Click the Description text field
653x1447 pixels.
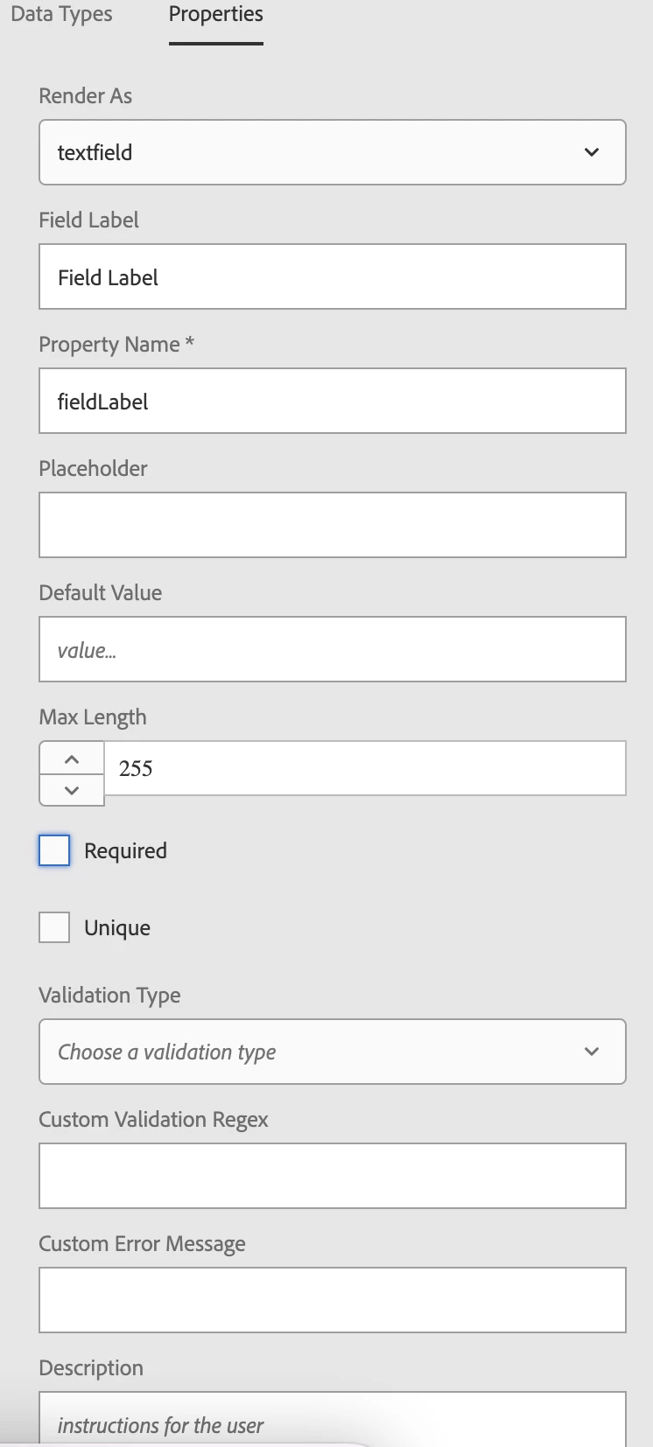(x=333, y=1423)
